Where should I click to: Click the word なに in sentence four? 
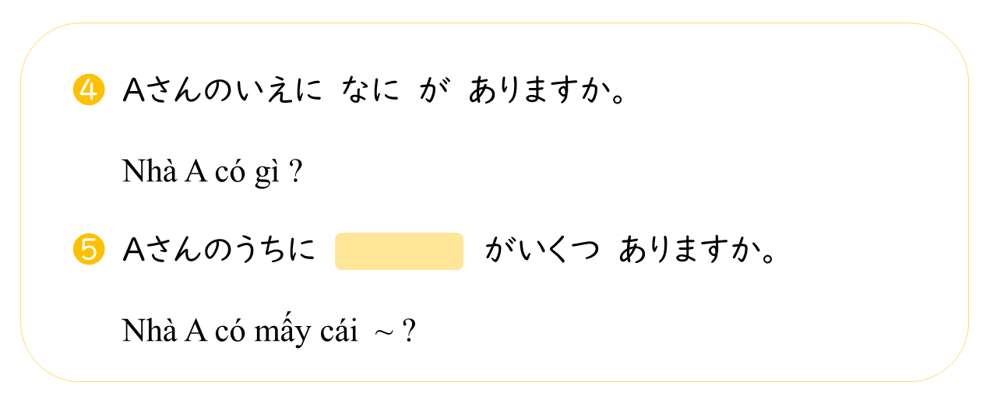pos(371,92)
